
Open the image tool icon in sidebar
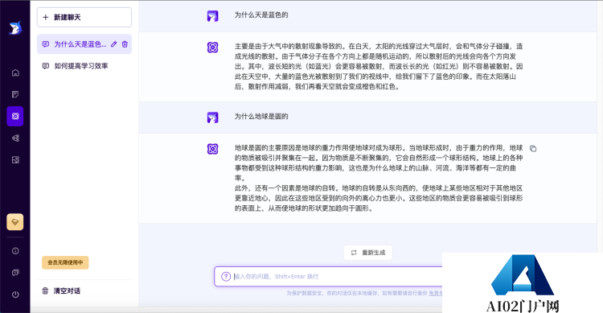15,160
